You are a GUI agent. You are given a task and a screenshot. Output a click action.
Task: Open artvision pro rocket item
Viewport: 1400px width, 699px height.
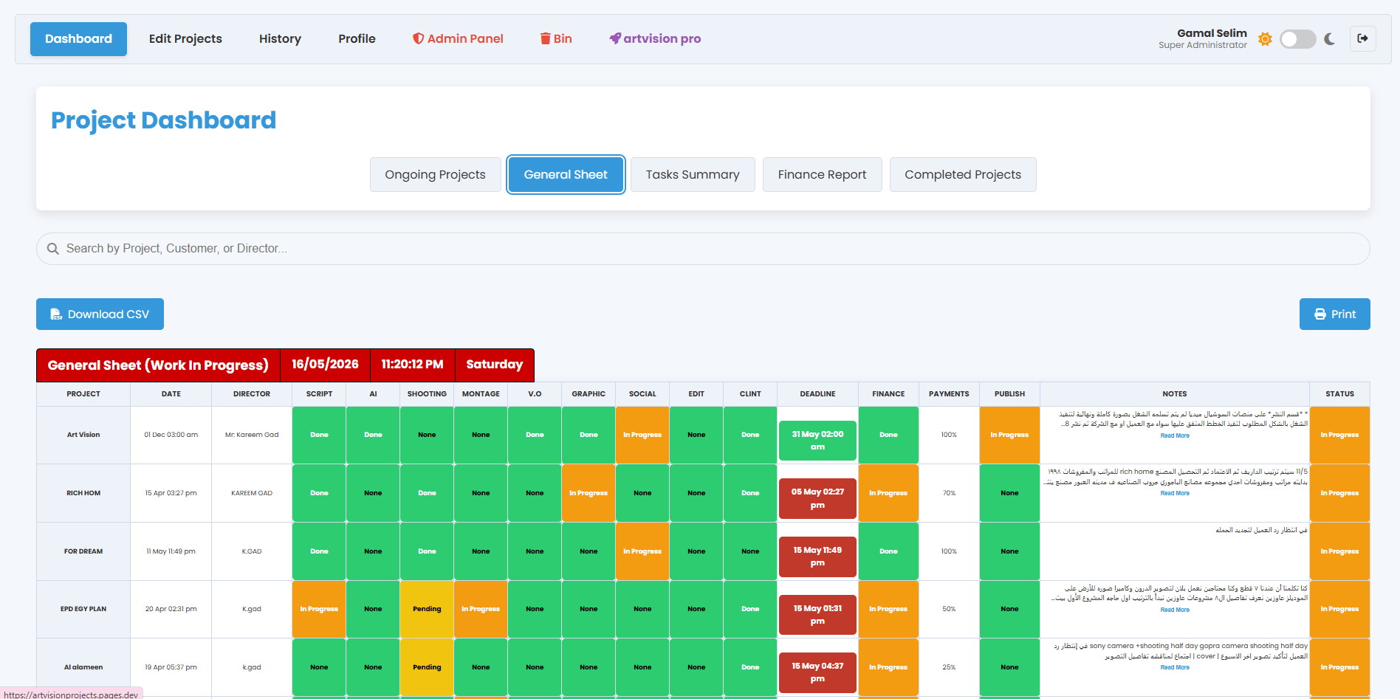tap(655, 39)
